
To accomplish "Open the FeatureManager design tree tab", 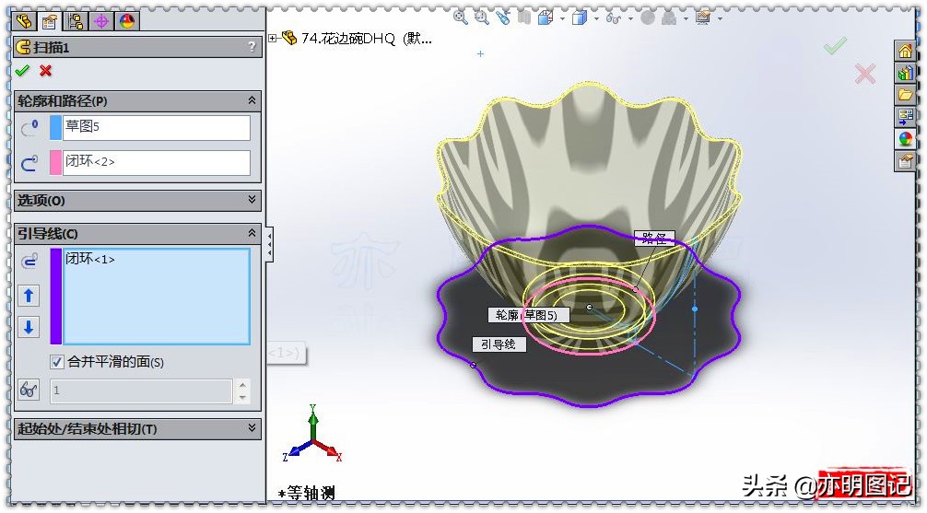I will [25, 20].
